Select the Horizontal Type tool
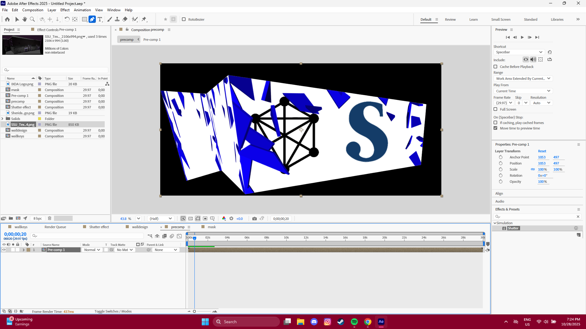The height and width of the screenshot is (329, 586). pyautogui.click(x=100, y=19)
